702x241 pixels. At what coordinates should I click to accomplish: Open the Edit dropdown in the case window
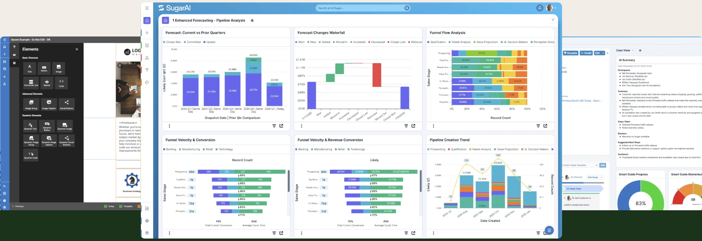(x=599, y=53)
